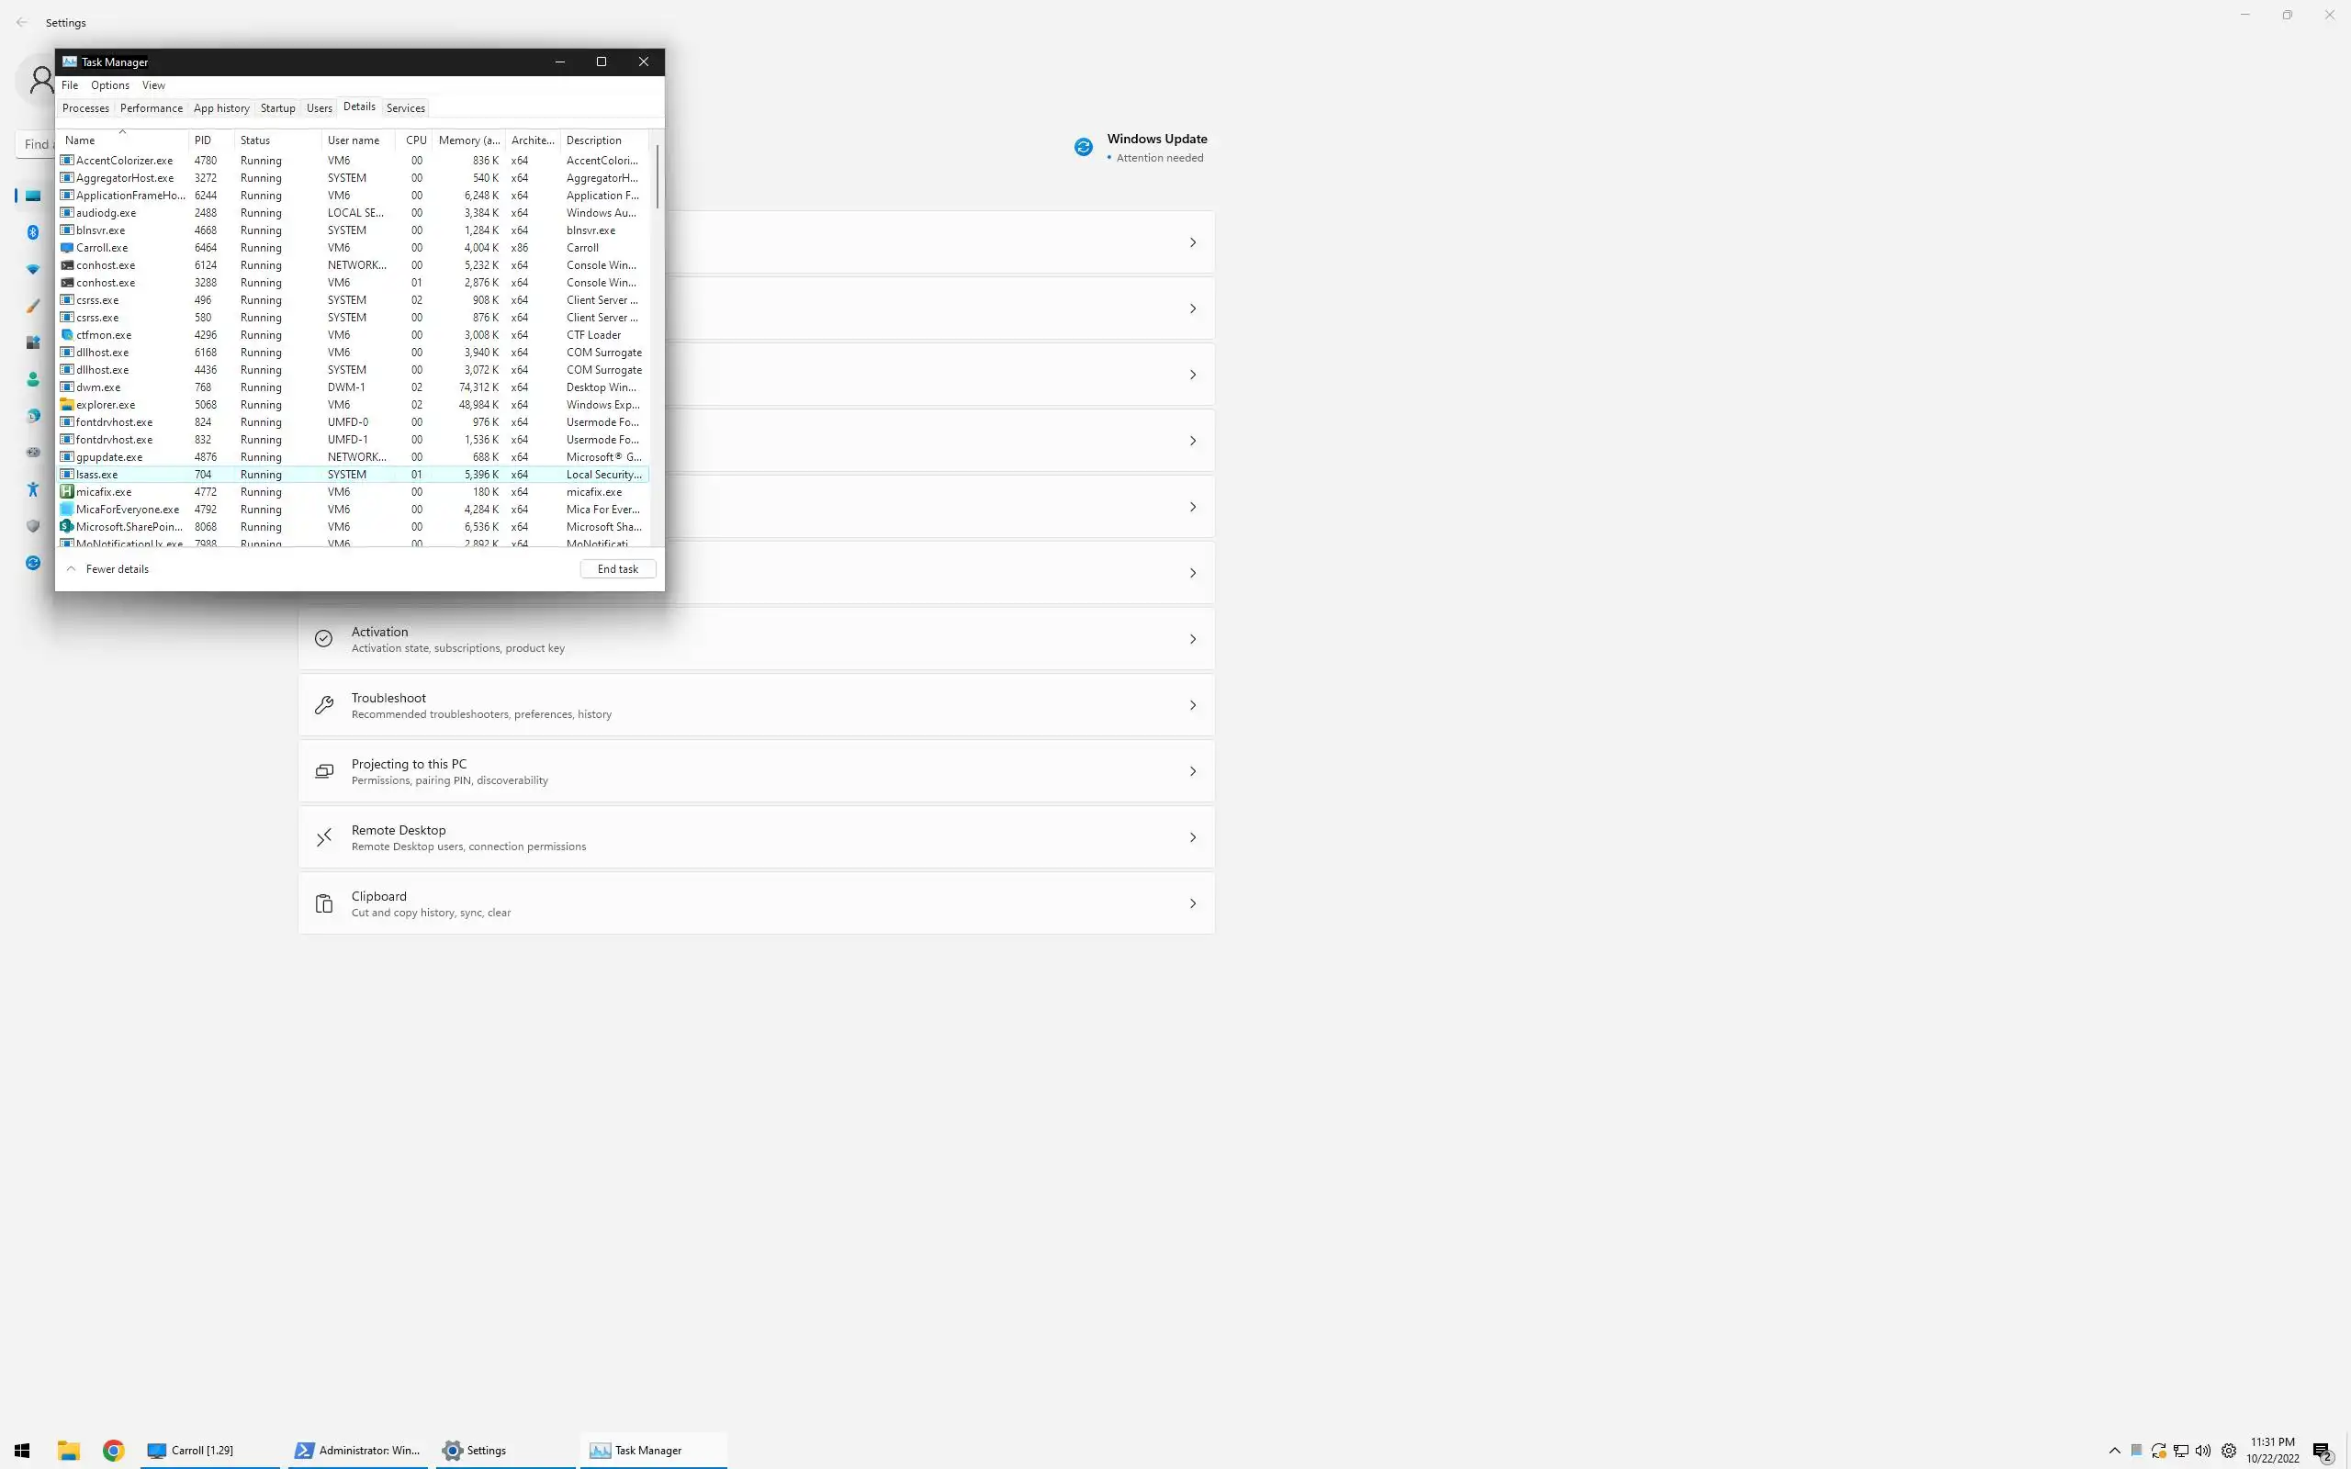Click the Settings back arrow
Viewport: 2351px width, 1469px height.
pyautogui.click(x=21, y=22)
